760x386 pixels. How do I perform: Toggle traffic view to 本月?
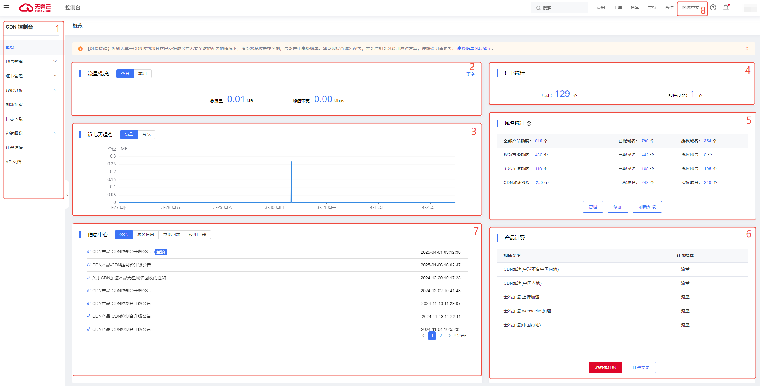click(143, 74)
